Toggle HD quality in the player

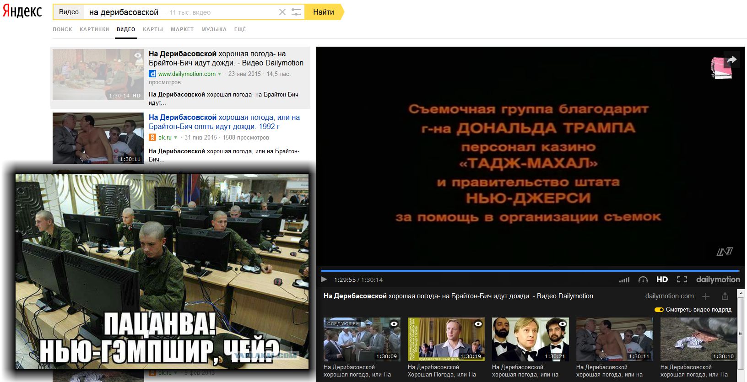662,280
